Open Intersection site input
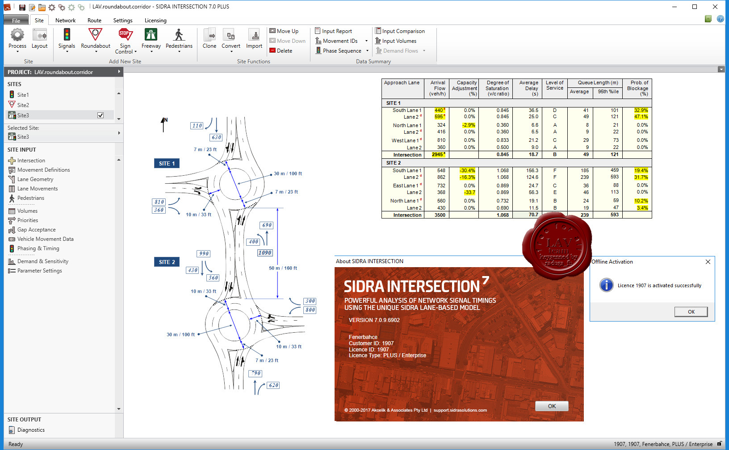Viewport: 729px width, 450px height. pos(31,161)
